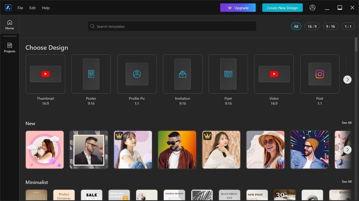Filter templates by 16:9 ratio
The height and width of the screenshot is (201, 359).
312,26
